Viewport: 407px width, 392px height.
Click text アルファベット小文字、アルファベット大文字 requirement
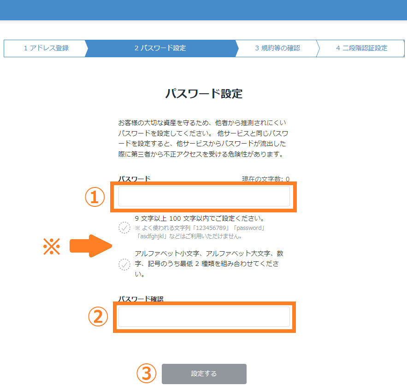[x=209, y=264]
